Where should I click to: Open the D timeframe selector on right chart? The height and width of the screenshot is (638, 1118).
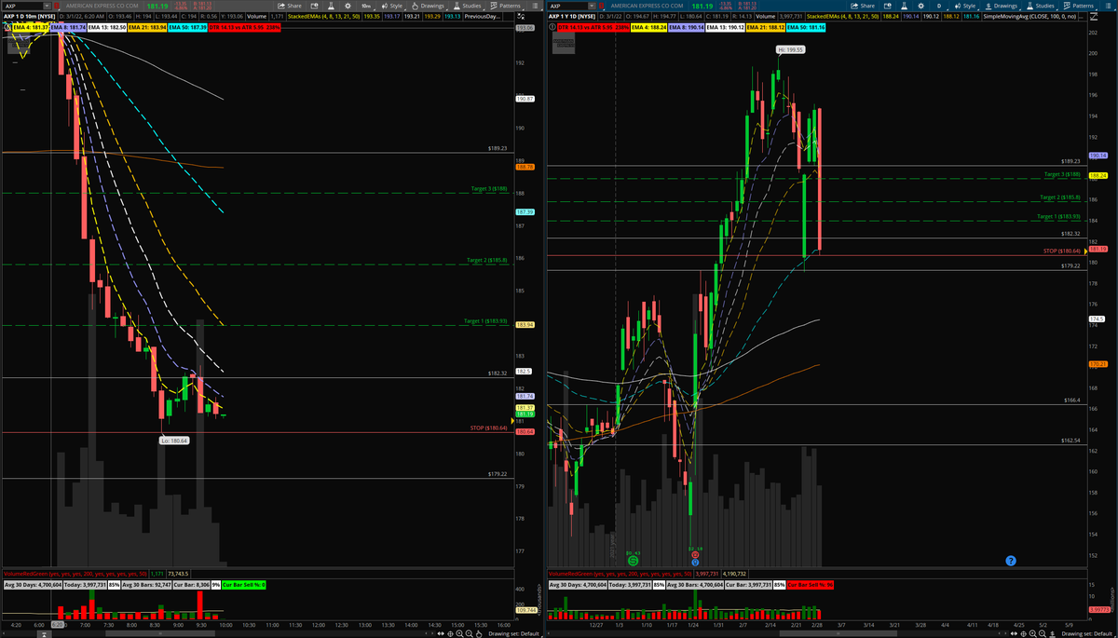(x=940, y=6)
